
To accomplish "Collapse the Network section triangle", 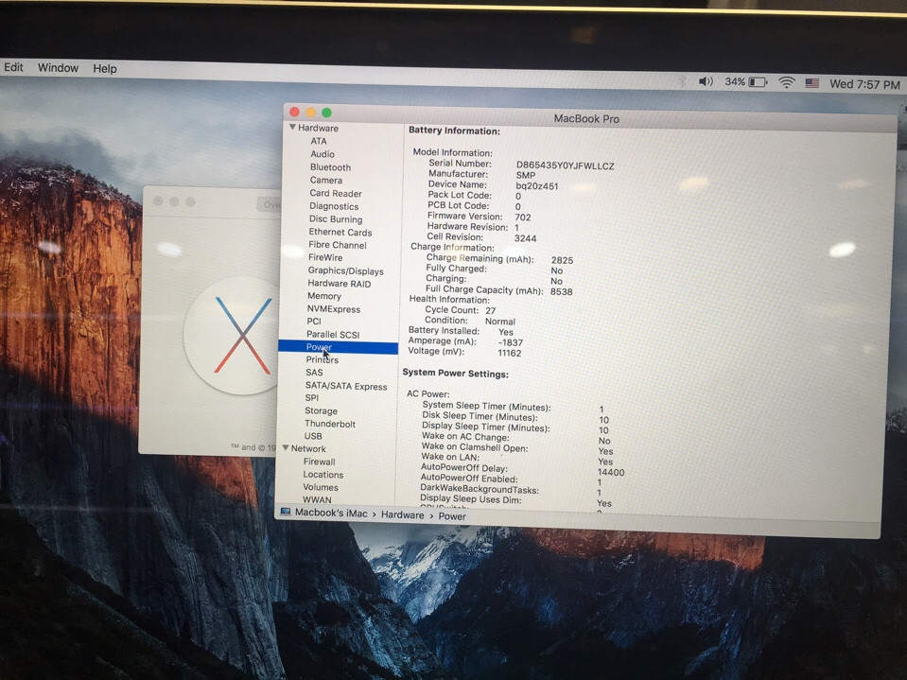I will pyautogui.click(x=286, y=447).
